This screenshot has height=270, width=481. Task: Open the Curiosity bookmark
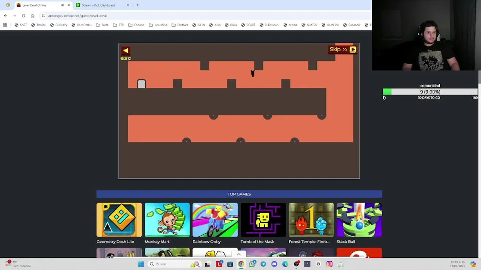[59, 25]
